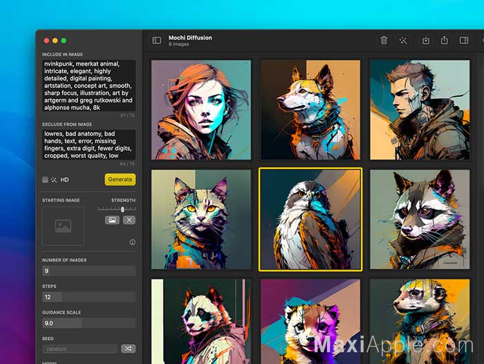This screenshot has width=484, height=364.
Task: Select the husky dog thumbnail
Action: click(310, 110)
